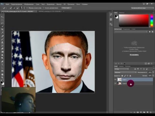
Task: Select the Clone Stamp tool
Action: click(x=2, y=42)
